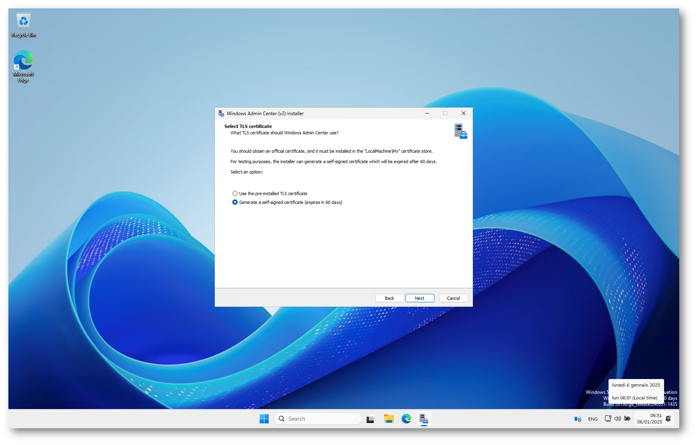Screen dimensions: 696x445
Task: Click the Next button in installer
Action: click(420, 298)
